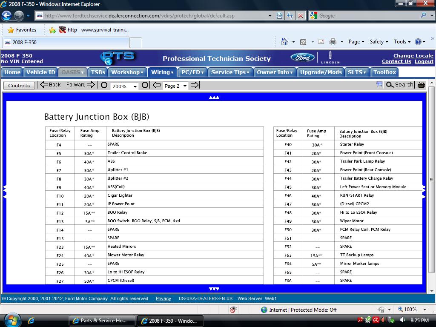Screen dimensions: 436x327
Task: Switch to Parts & Service taskbar window
Action: click(x=102, y=321)
